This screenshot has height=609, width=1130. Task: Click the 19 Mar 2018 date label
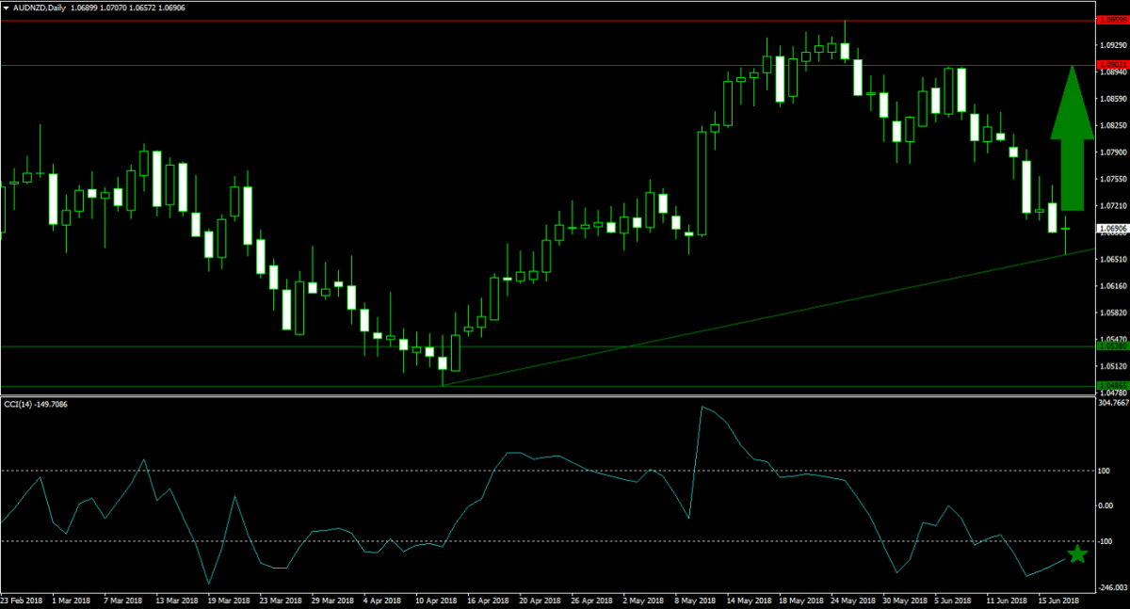(x=227, y=601)
